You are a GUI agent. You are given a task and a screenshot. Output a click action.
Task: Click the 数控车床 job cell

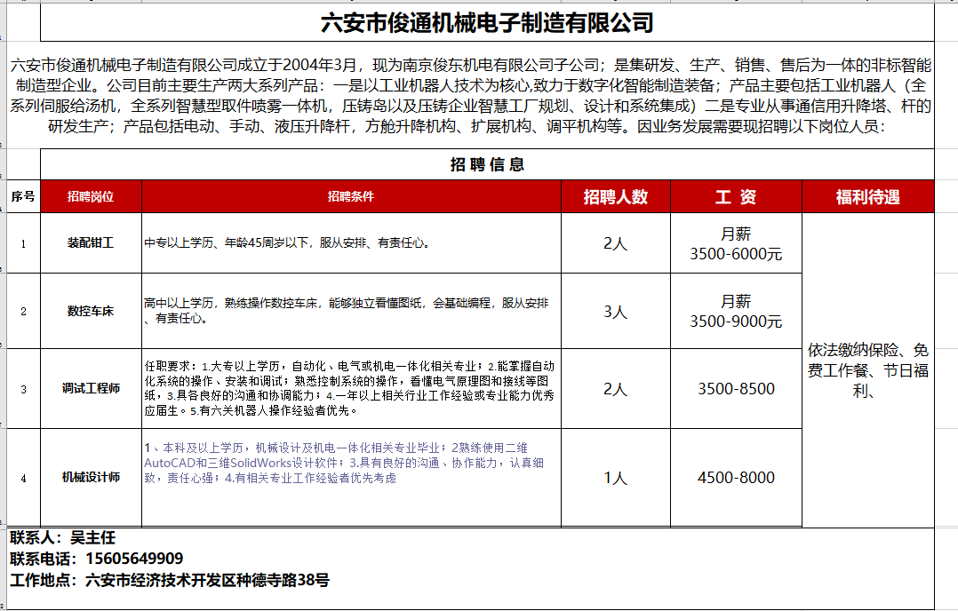click(91, 312)
